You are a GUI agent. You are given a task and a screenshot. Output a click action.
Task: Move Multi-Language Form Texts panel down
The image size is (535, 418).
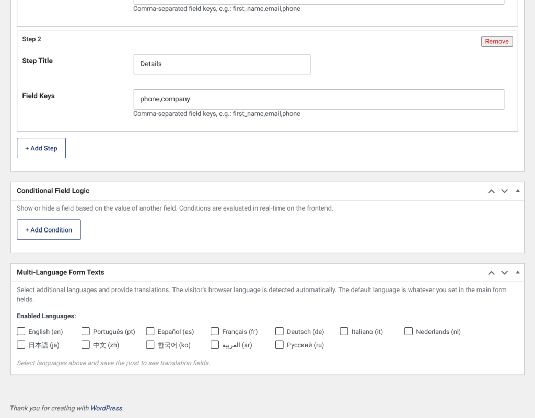click(x=504, y=273)
